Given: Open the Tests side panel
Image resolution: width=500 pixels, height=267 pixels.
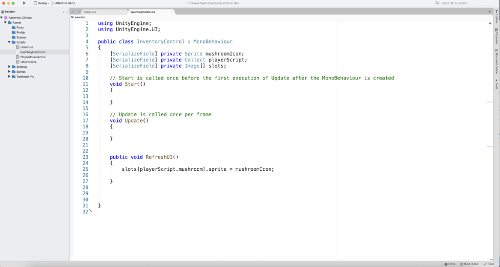Looking at the screenshot, I should [x=497, y=83].
